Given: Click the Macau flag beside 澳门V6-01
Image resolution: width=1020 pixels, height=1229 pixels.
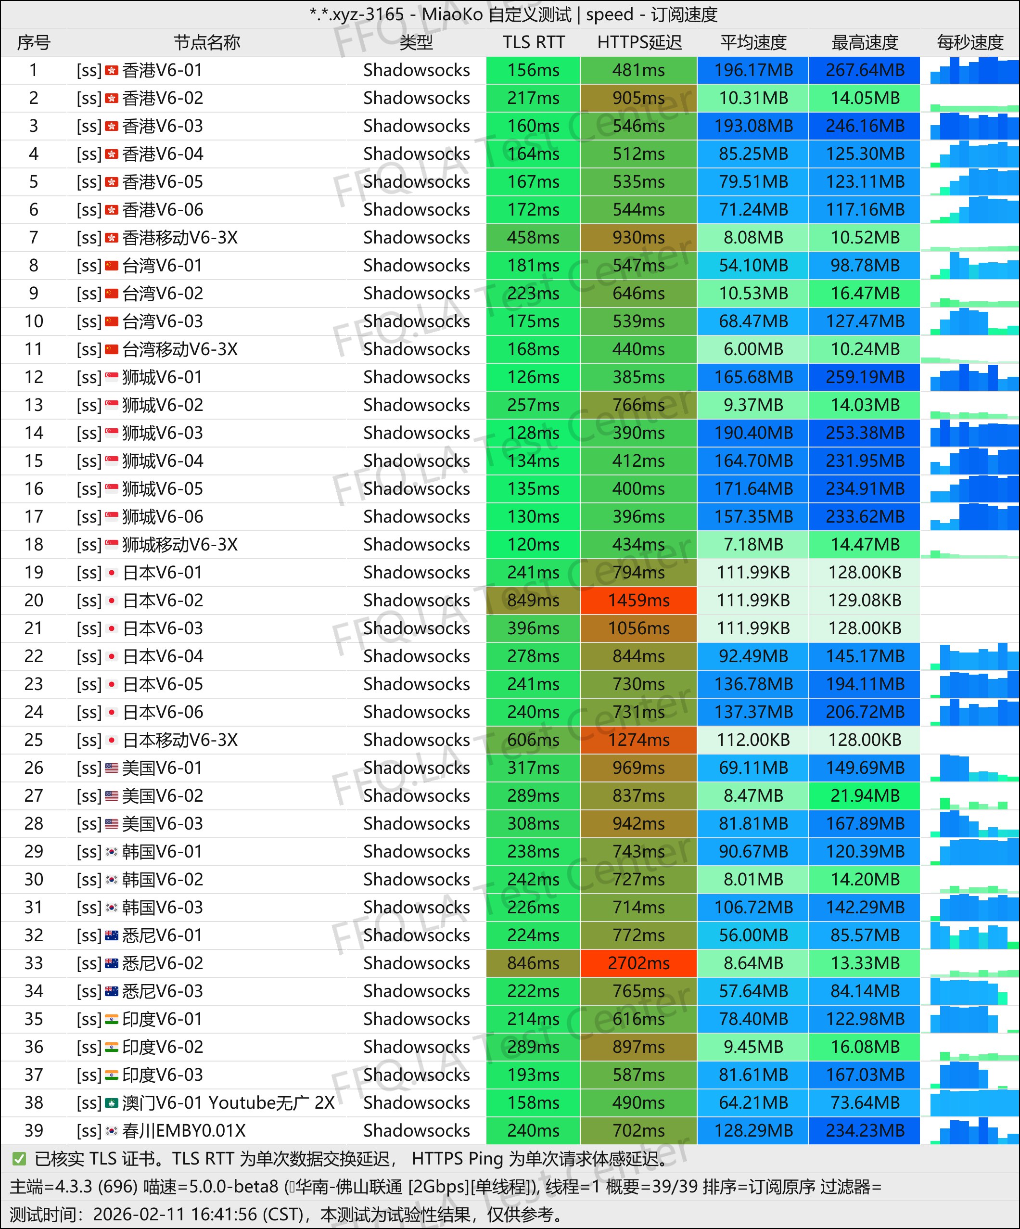Looking at the screenshot, I should [112, 1103].
